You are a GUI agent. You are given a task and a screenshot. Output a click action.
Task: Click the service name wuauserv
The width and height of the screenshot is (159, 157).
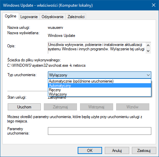click(x=56, y=28)
